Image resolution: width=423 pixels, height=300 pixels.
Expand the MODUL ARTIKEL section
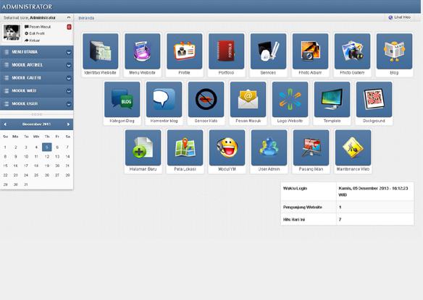[x=36, y=65]
